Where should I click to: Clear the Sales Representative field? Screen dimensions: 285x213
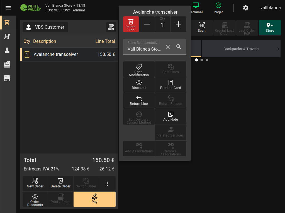coord(168,47)
